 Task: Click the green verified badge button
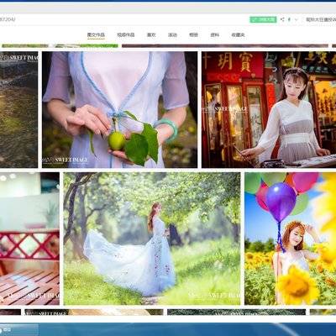coord(263,19)
